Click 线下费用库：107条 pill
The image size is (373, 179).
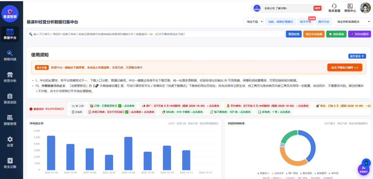230,112
